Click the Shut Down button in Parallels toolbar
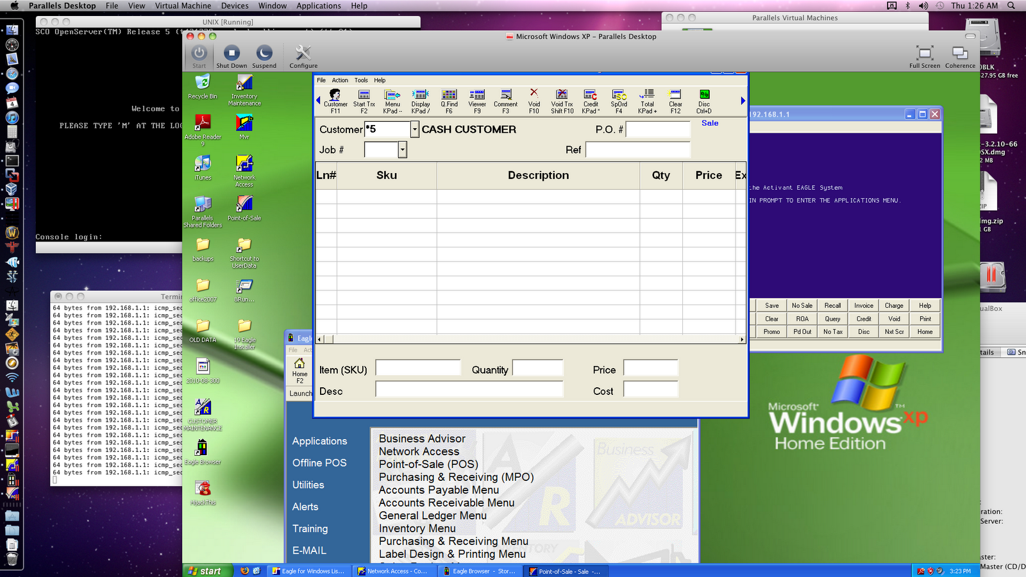1026x577 pixels. coord(231,56)
